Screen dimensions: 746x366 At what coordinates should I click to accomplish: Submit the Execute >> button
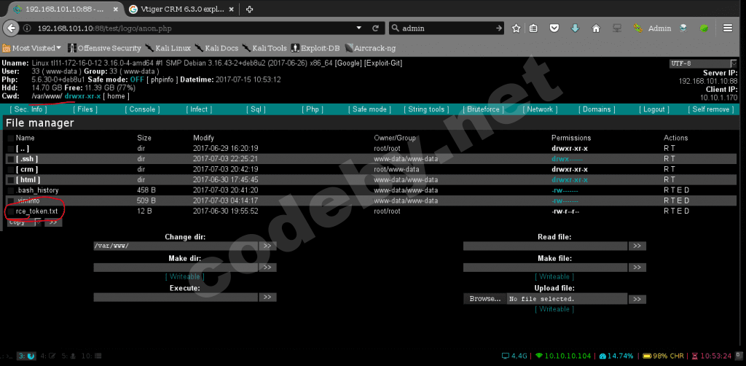pyautogui.click(x=267, y=297)
